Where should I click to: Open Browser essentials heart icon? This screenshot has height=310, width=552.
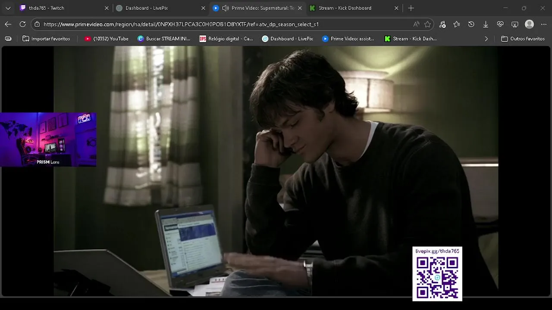500,24
